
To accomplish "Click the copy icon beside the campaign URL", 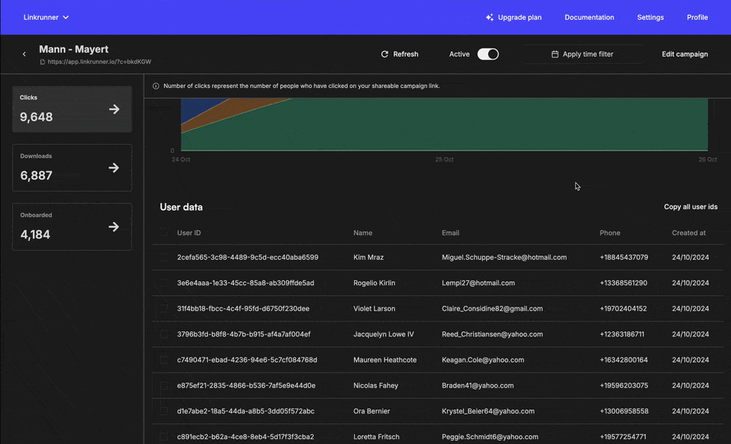I will point(43,62).
